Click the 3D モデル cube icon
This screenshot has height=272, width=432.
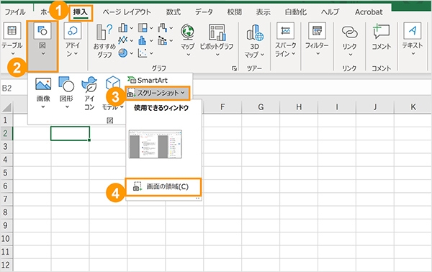click(113, 83)
